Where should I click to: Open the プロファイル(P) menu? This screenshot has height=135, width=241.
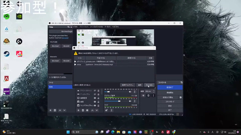[84, 27]
